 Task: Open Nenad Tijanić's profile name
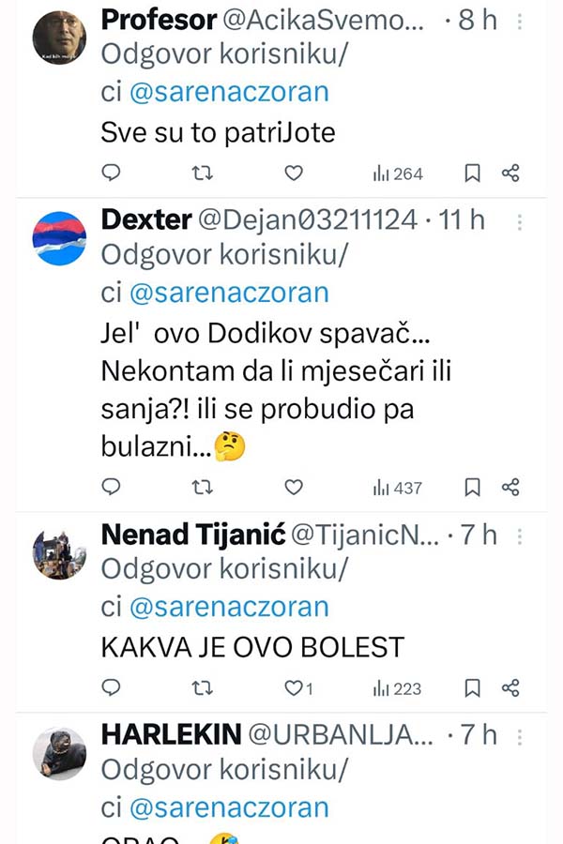tap(191, 535)
